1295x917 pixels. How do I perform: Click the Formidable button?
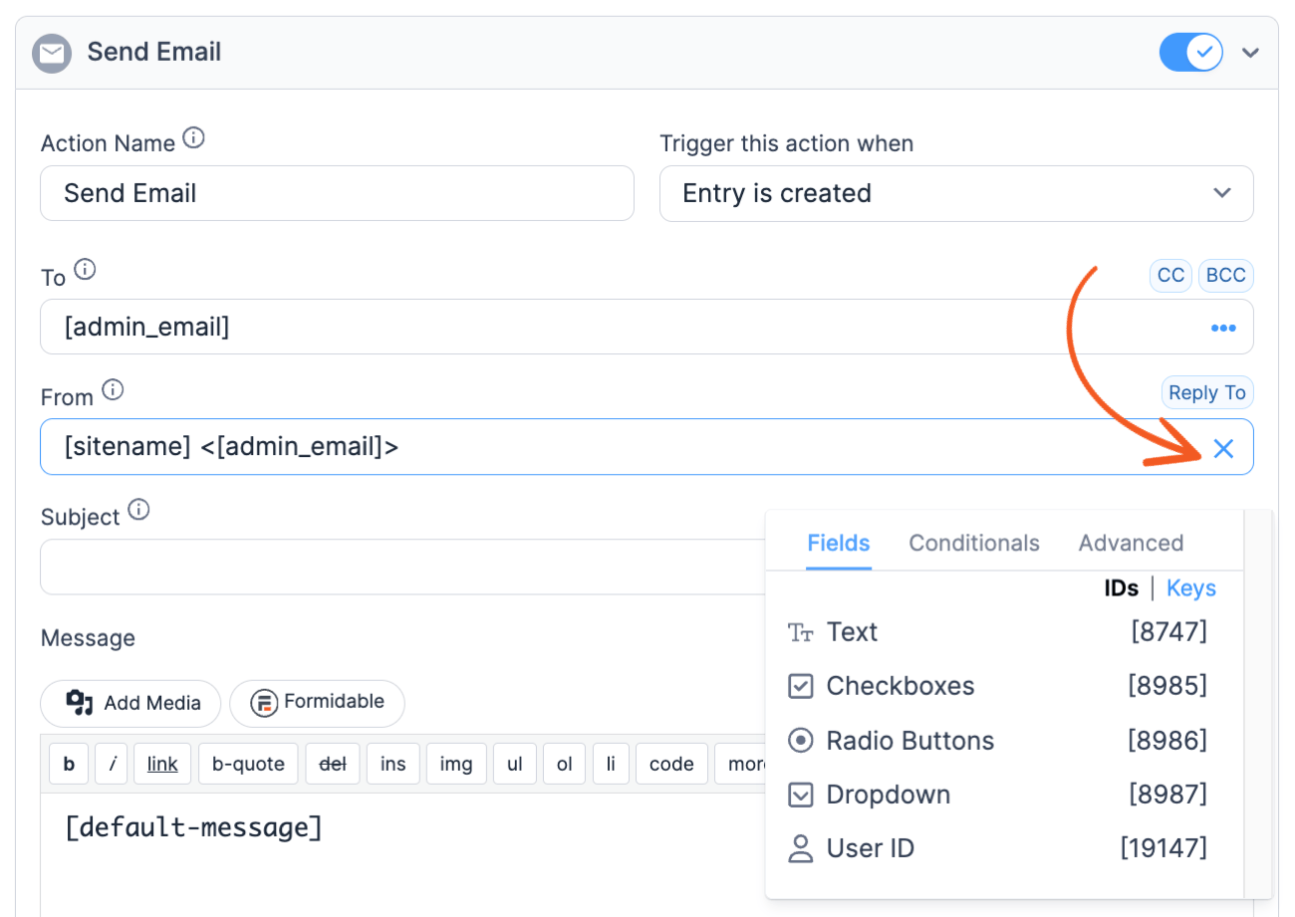click(317, 703)
